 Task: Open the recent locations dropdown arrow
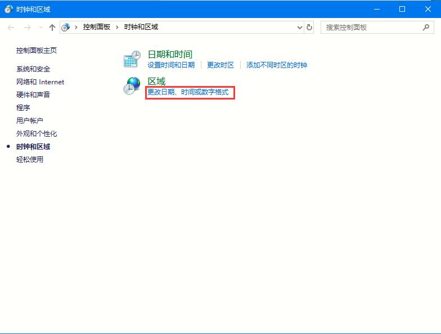[x=40, y=27]
